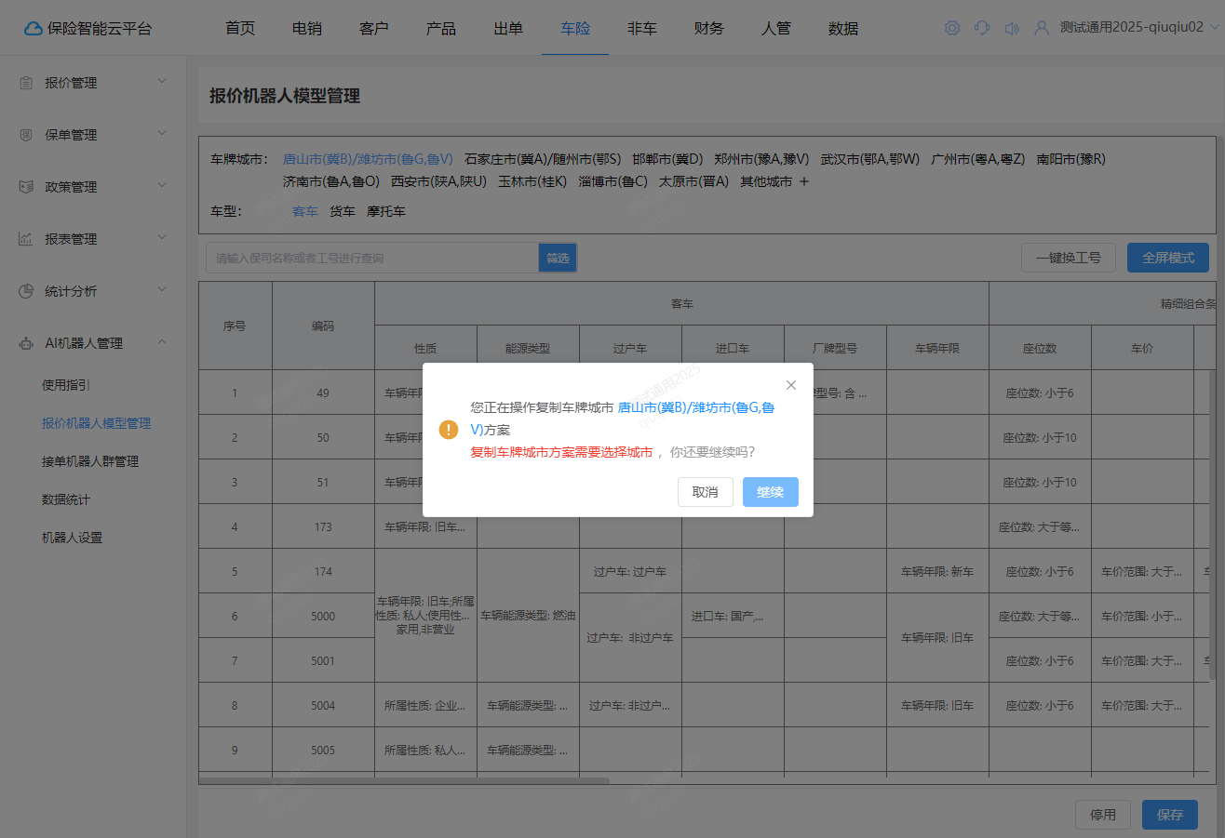Open the 人管 top menu
The image size is (1225, 838).
[x=776, y=28]
